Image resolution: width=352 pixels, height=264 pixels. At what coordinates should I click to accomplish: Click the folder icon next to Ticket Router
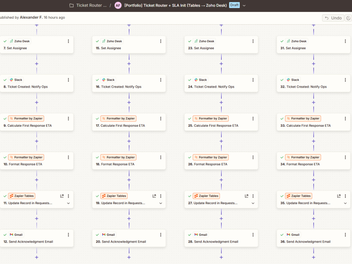click(x=71, y=5)
